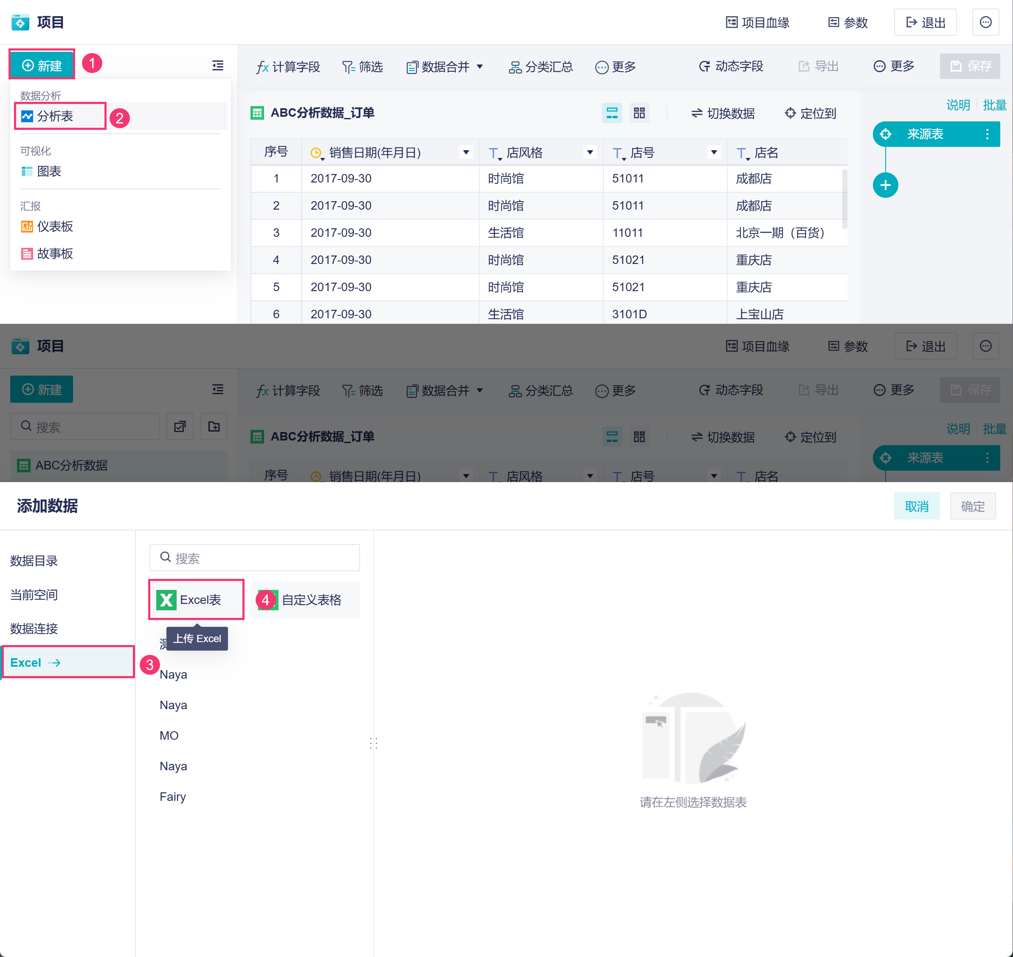Collapse the left sidebar panel icon
The width and height of the screenshot is (1013, 957).
[217, 65]
